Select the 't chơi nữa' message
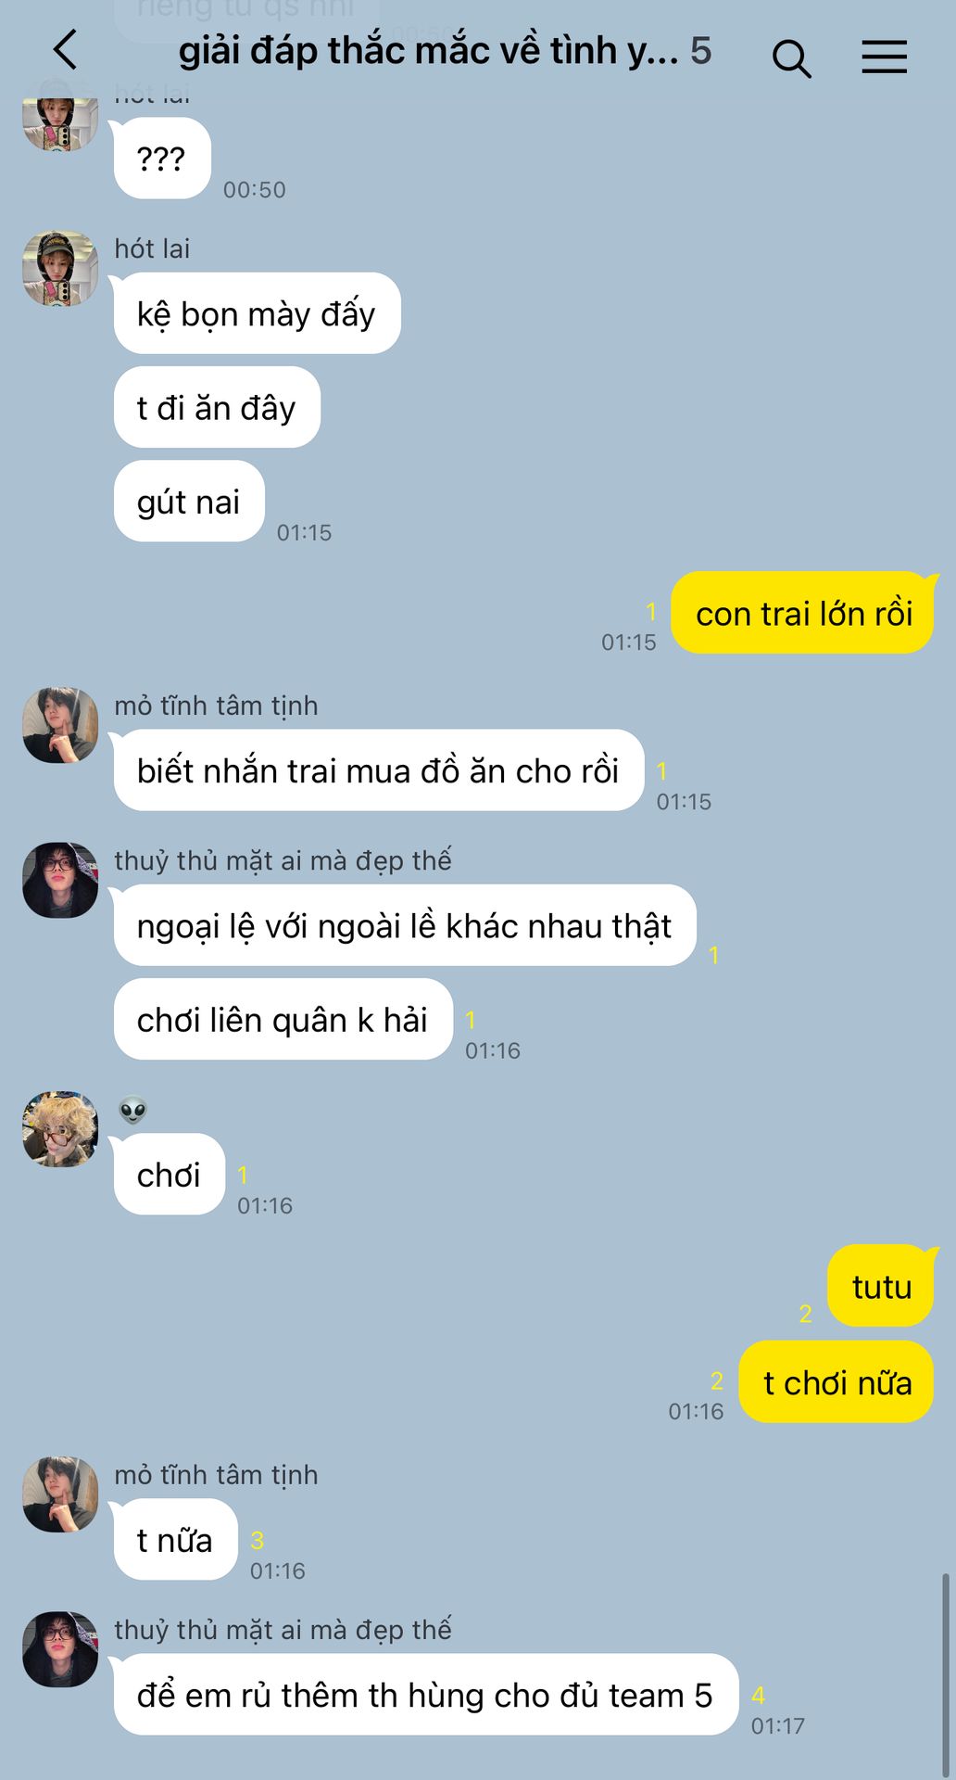 pyautogui.click(x=836, y=1382)
